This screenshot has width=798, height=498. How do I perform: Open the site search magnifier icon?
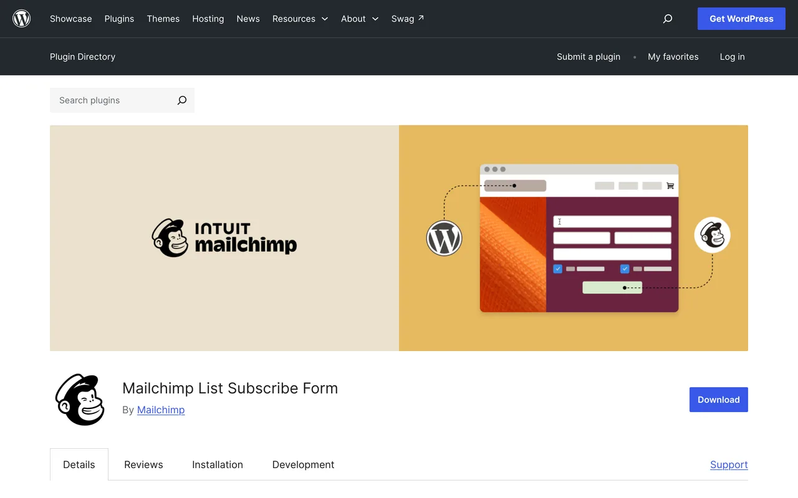tap(668, 19)
